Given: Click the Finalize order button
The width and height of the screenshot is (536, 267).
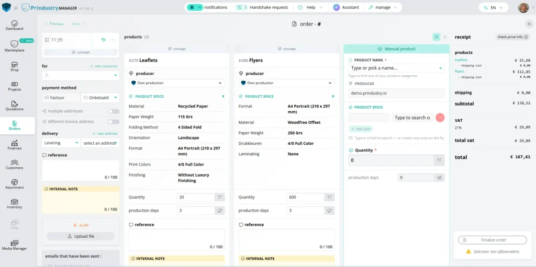Looking at the screenshot, I should click(492, 240).
